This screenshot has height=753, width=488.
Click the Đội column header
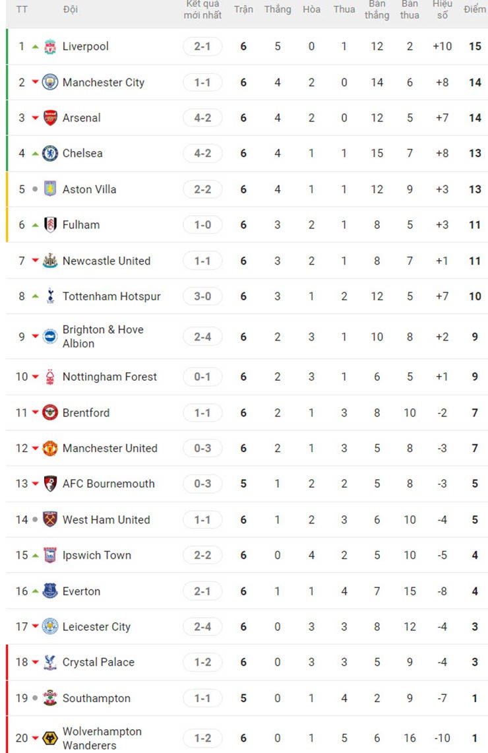click(x=70, y=10)
